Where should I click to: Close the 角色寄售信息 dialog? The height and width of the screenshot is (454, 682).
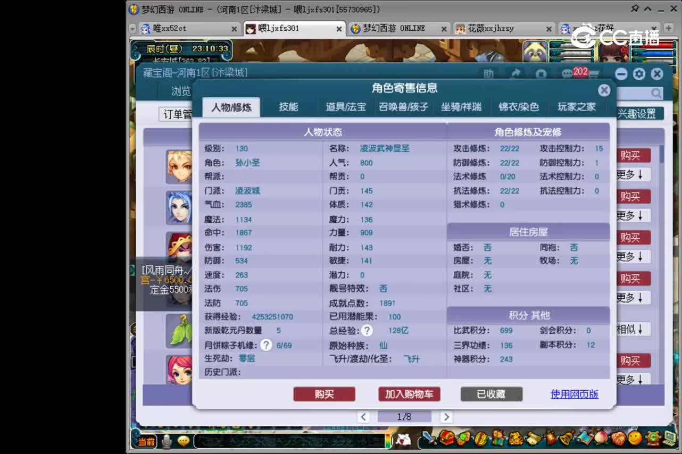pyautogui.click(x=603, y=90)
